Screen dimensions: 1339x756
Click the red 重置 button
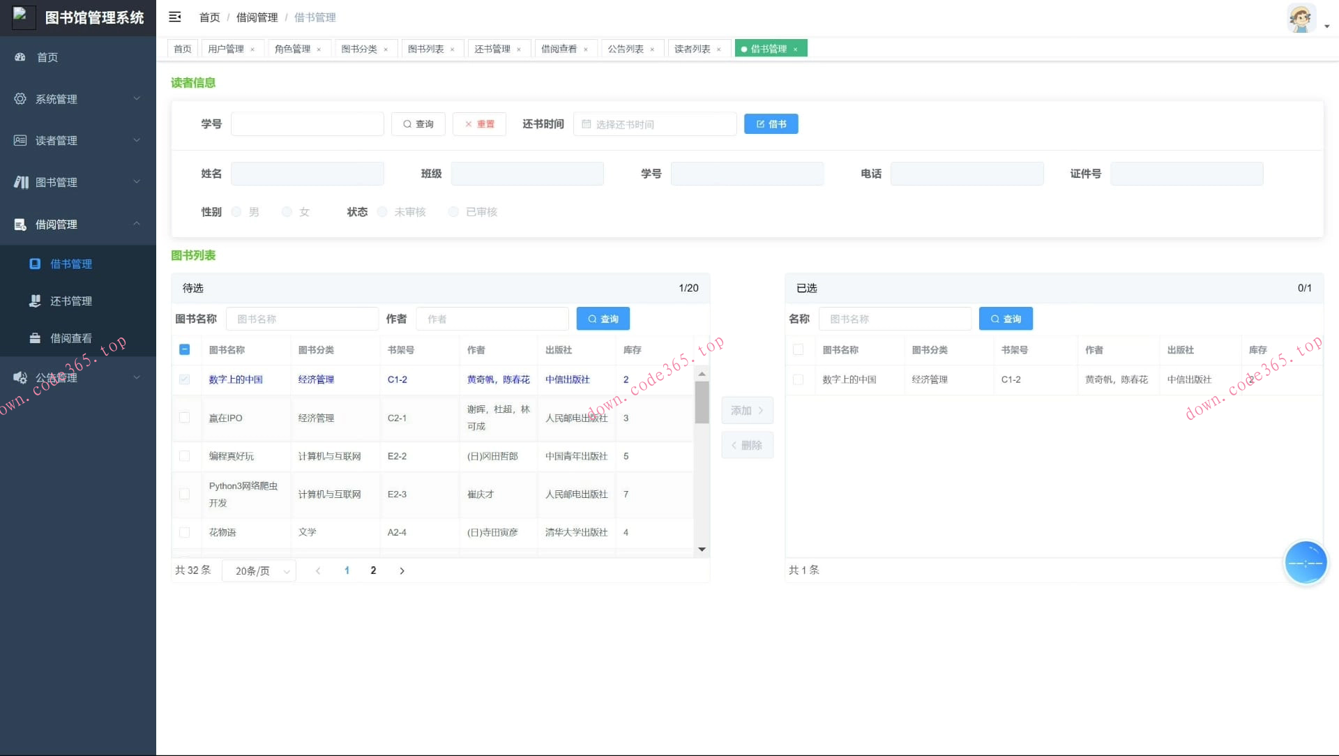click(x=479, y=124)
